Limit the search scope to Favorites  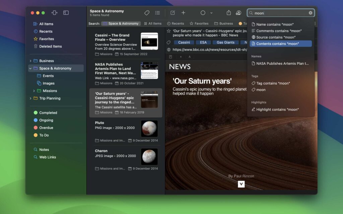(x=199, y=23)
